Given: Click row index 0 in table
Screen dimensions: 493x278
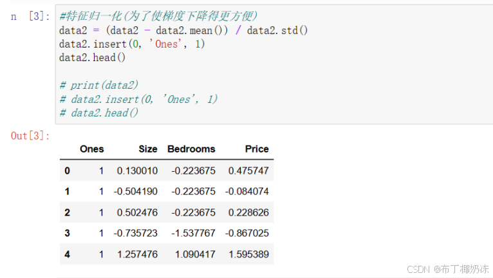Looking at the screenshot, I should pyautogui.click(x=68, y=171).
